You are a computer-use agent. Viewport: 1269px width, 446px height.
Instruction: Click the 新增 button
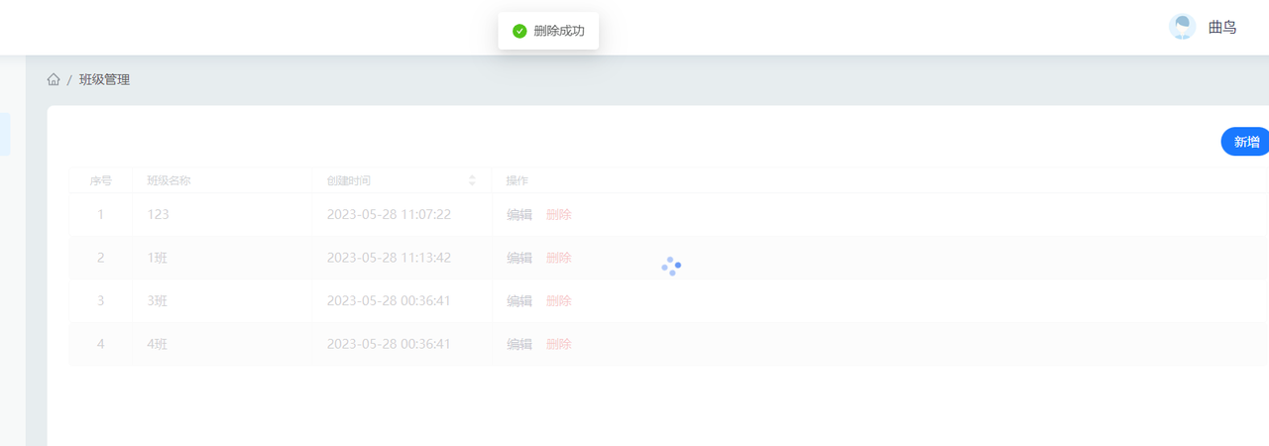[x=1245, y=142]
